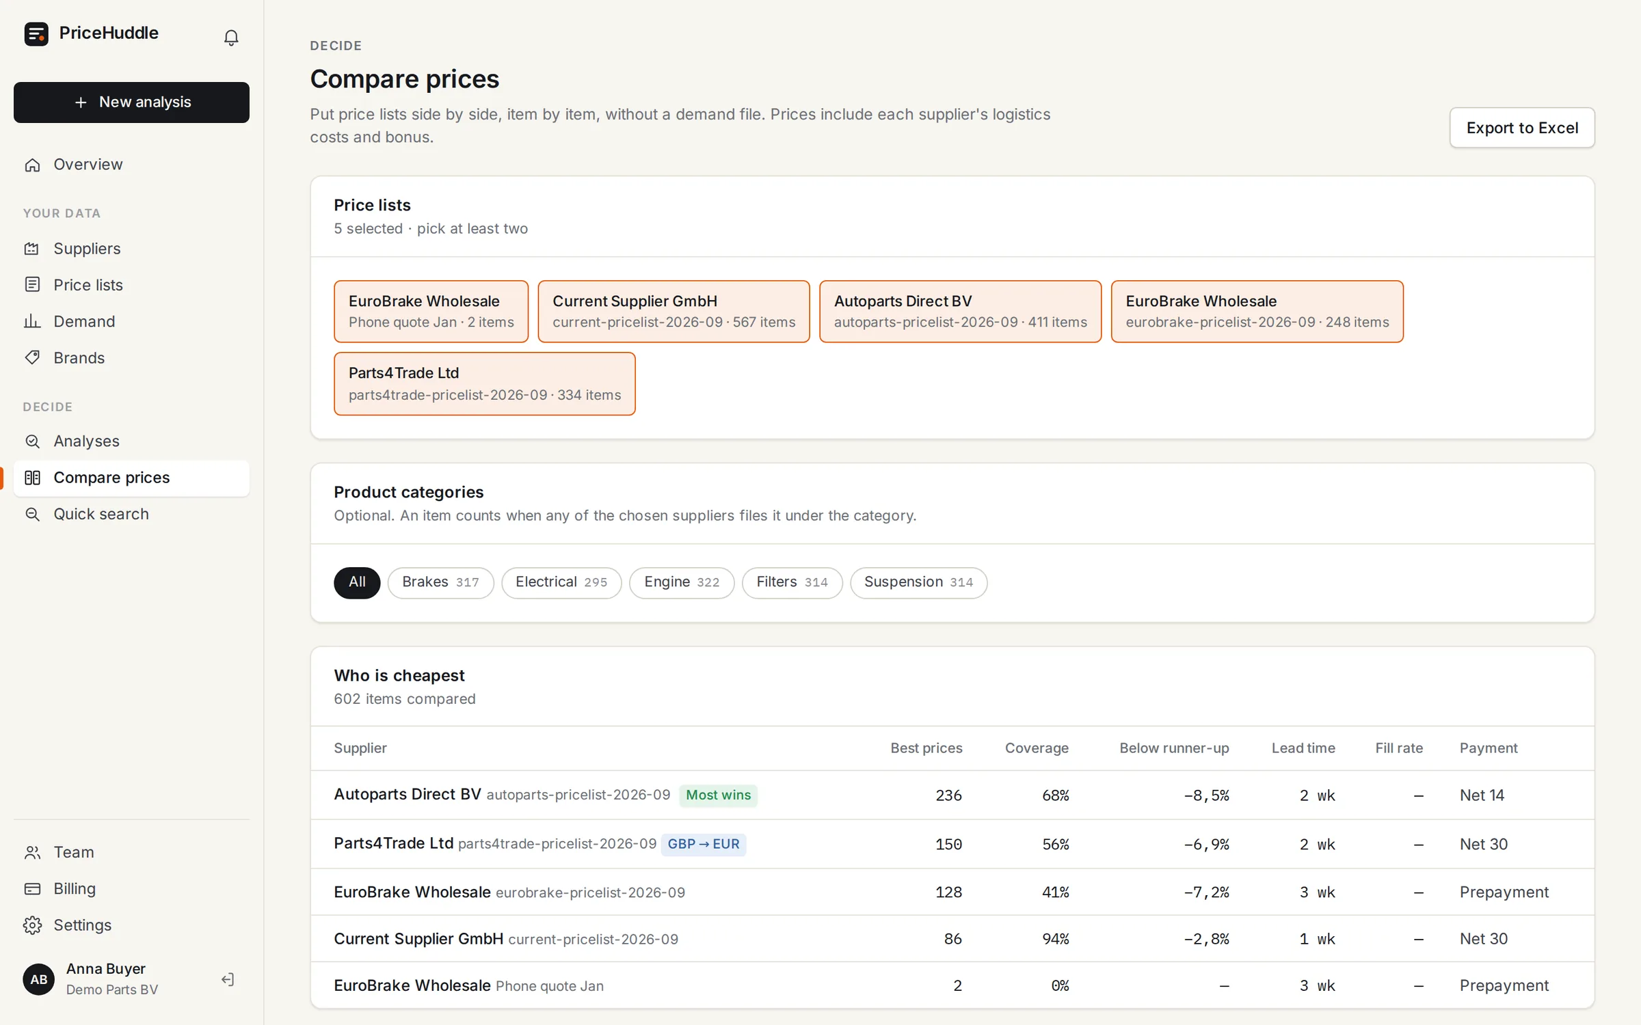1641x1025 pixels.
Task: Open Billing page
Action: (131, 888)
